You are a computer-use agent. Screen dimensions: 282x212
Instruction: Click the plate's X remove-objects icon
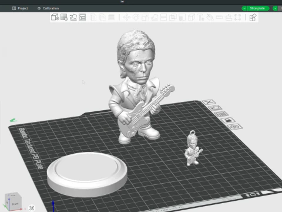[x=209, y=102]
